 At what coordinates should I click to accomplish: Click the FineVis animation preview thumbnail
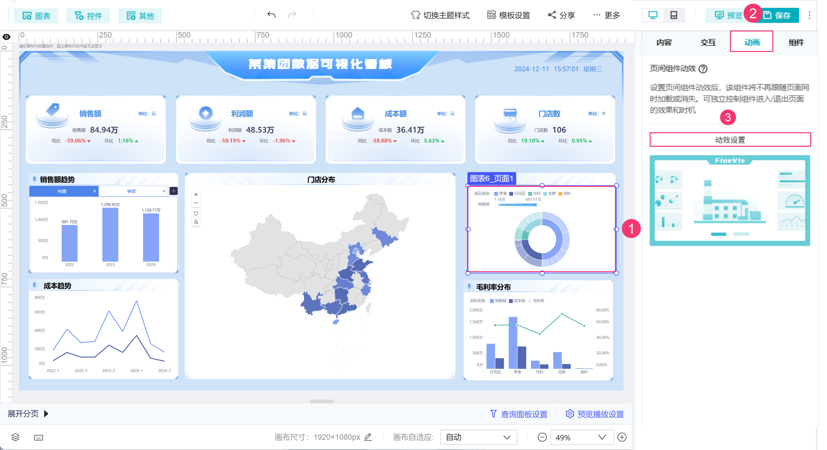click(730, 201)
